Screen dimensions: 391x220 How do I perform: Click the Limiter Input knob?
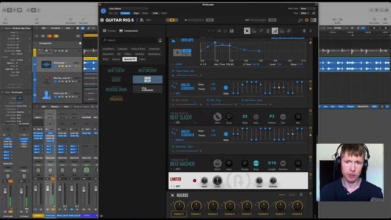(204, 181)
